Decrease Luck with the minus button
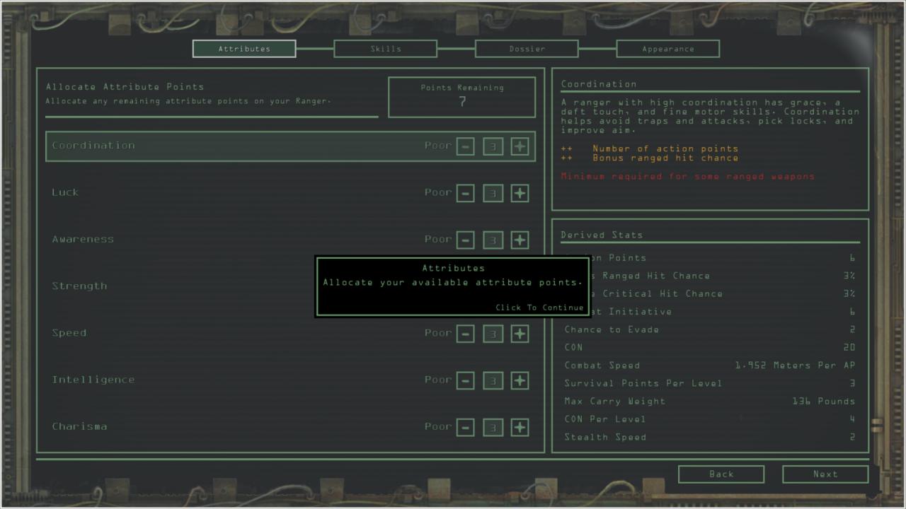 point(465,193)
